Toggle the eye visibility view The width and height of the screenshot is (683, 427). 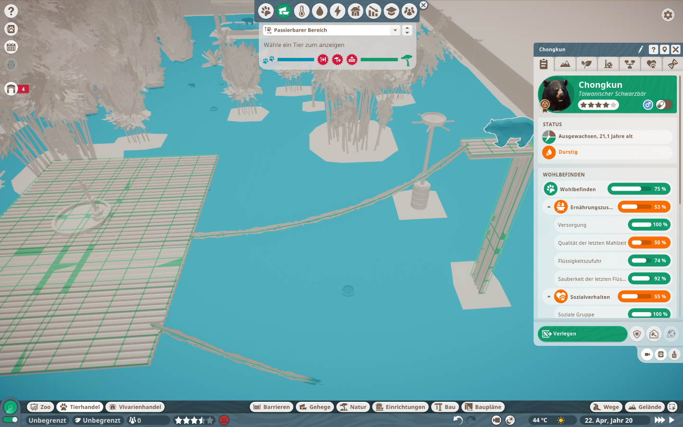11,65
